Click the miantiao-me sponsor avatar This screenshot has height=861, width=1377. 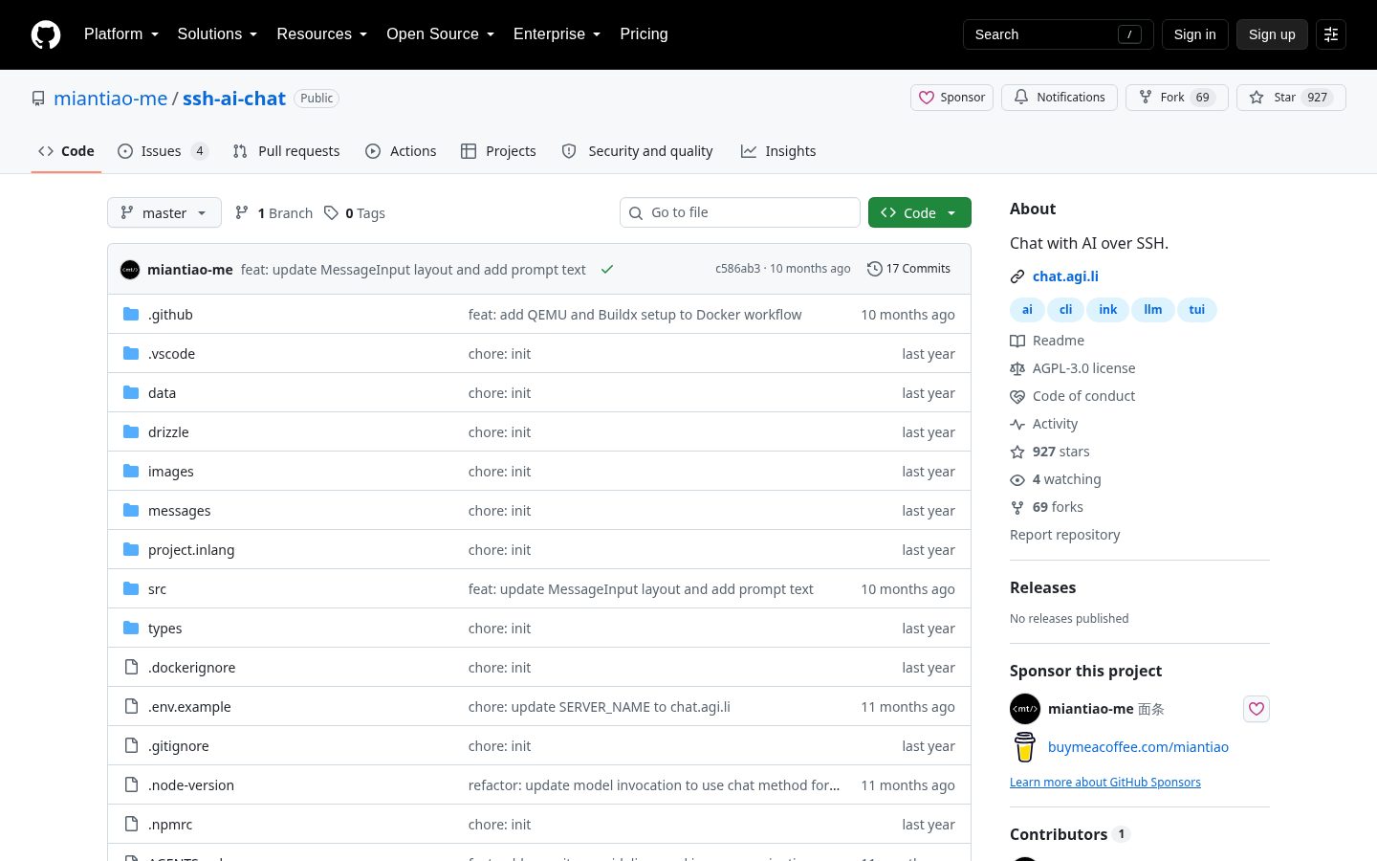click(1025, 709)
